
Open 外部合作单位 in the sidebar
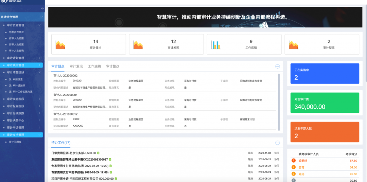16,32
